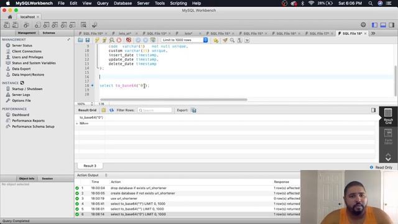Refresh the result grid data
Image resolution: width=398 pixels, height=224 pixels.
[111, 110]
